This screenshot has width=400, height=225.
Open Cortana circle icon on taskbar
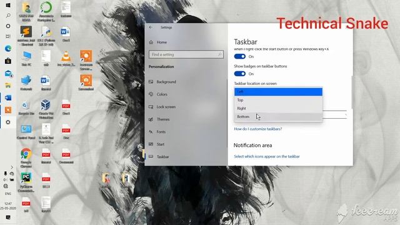8,26
